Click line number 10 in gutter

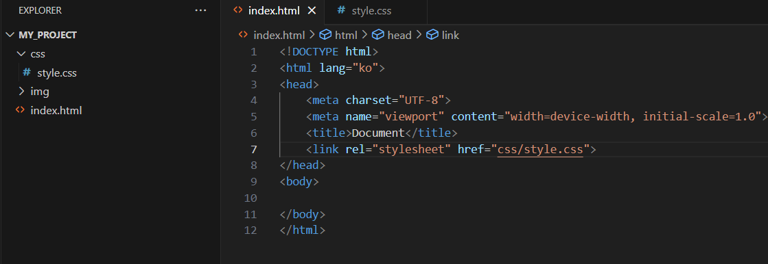tap(251, 198)
